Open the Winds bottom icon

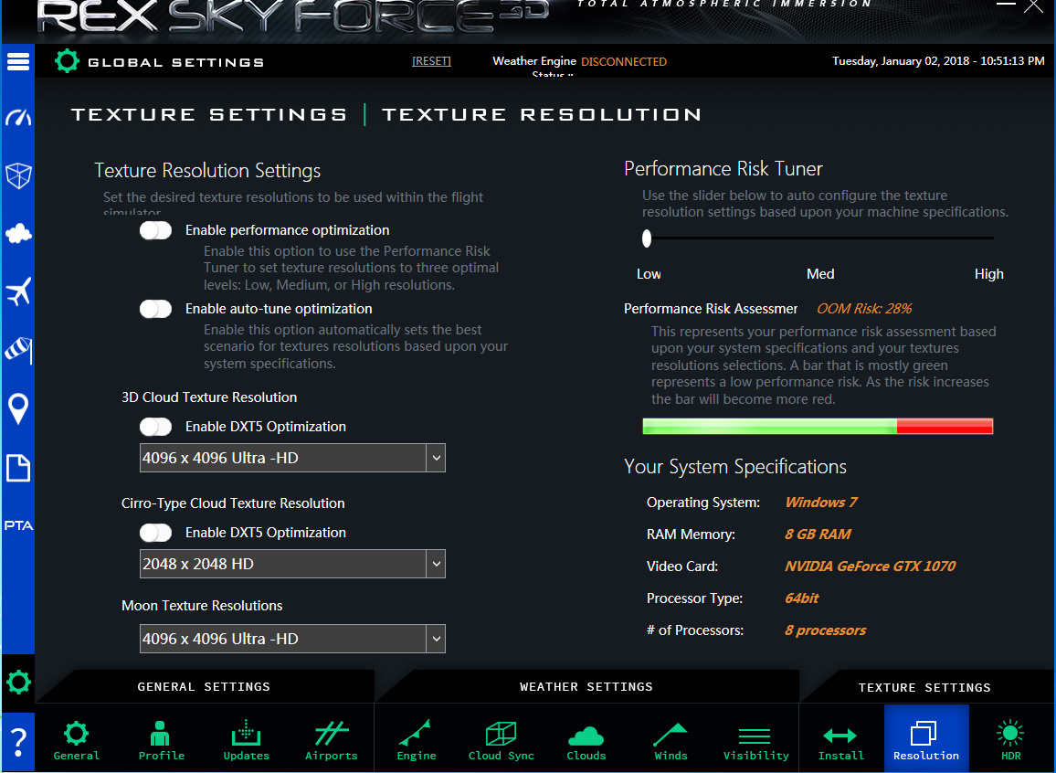click(671, 741)
